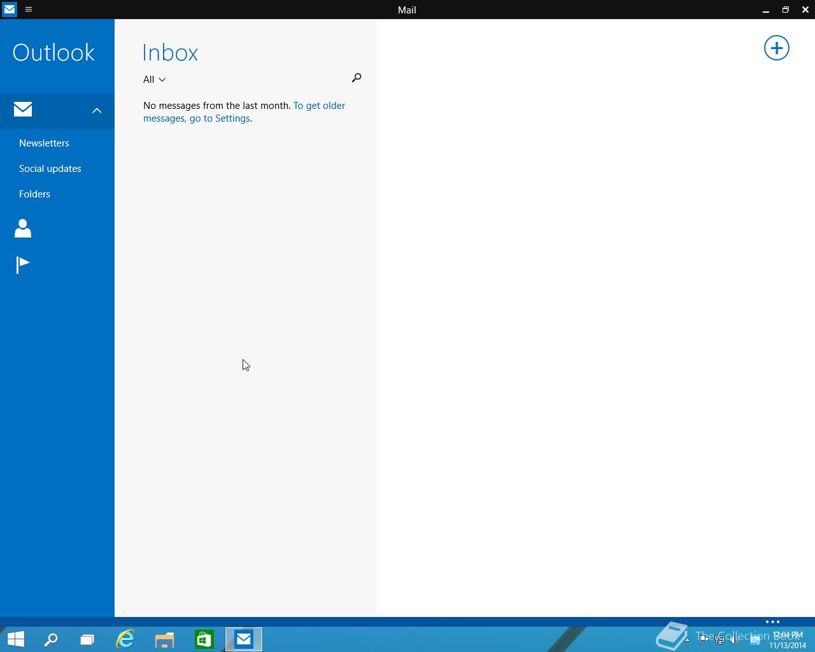The image size is (815, 652).
Task: Close the Mail window
Action: [805, 10]
